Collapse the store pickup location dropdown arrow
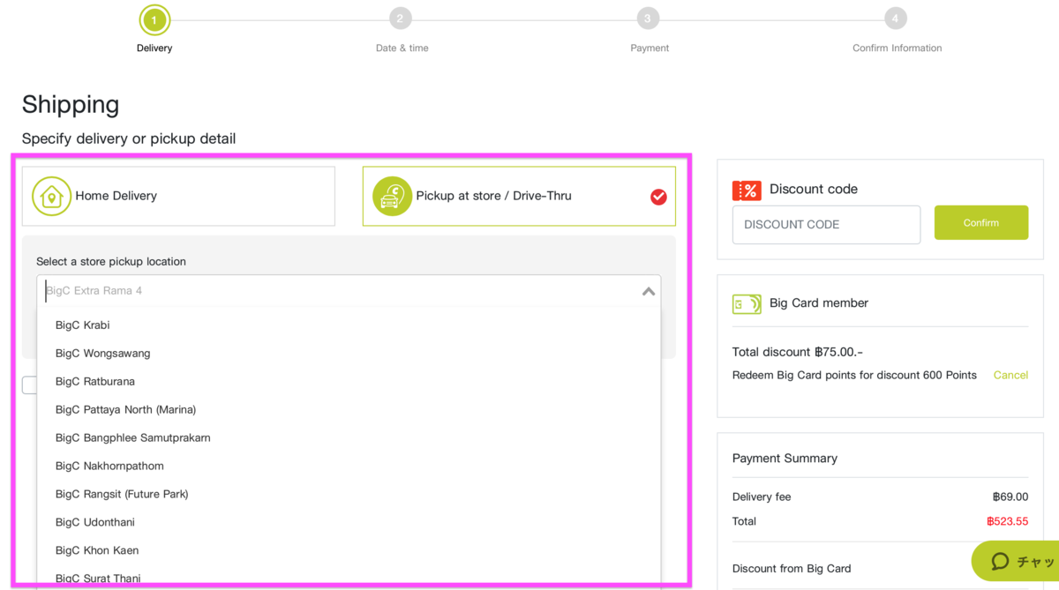 pos(649,291)
